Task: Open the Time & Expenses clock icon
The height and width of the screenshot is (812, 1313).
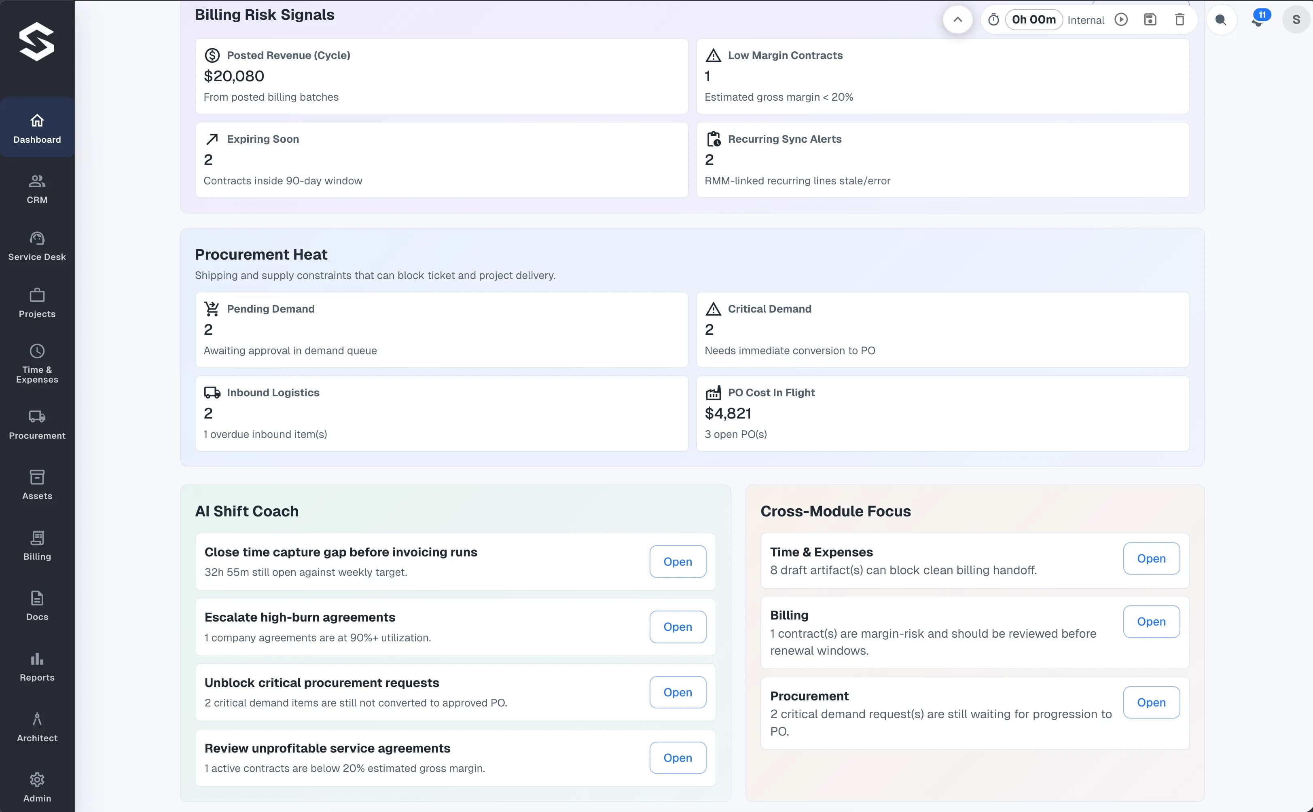Action: pyautogui.click(x=36, y=351)
